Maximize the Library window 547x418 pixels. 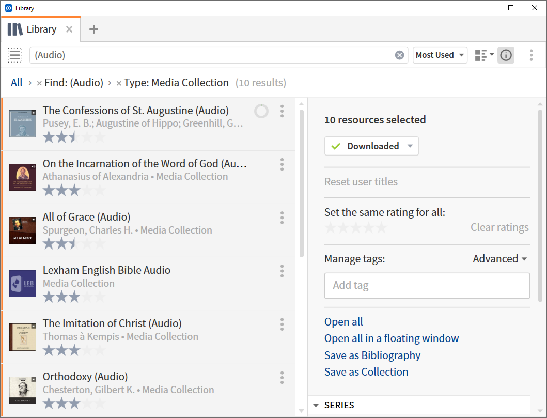(x=511, y=8)
